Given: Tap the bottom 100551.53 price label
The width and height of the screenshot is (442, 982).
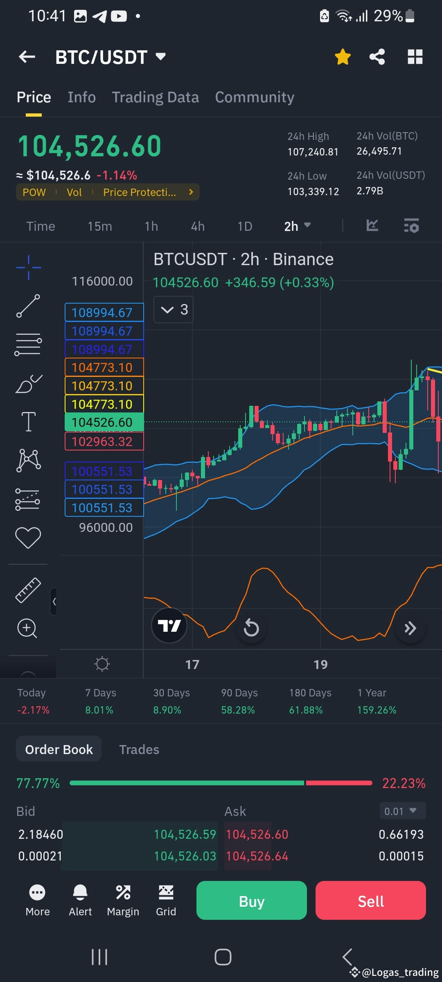Looking at the screenshot, I should click(104, 508).
